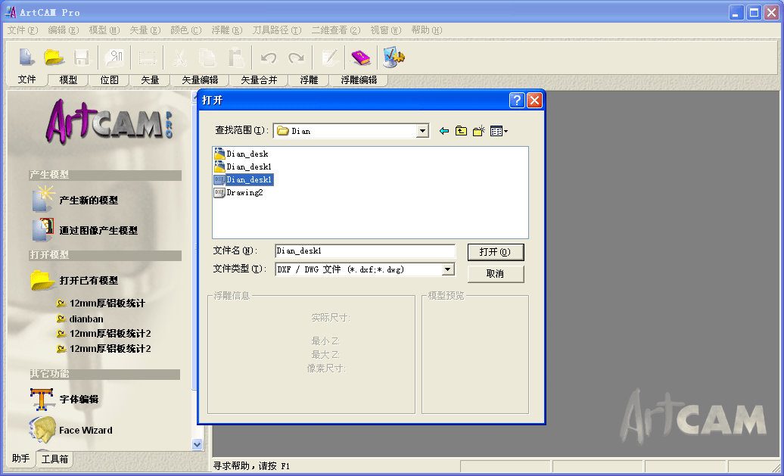Image resolution: width=784 pixels, height=476 pixels.
Task: Create new folder icon in dialog
Action: pos(478,131)
